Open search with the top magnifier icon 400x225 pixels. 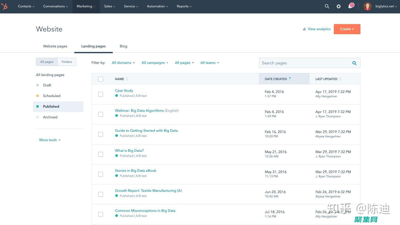(x=327, y=6)
